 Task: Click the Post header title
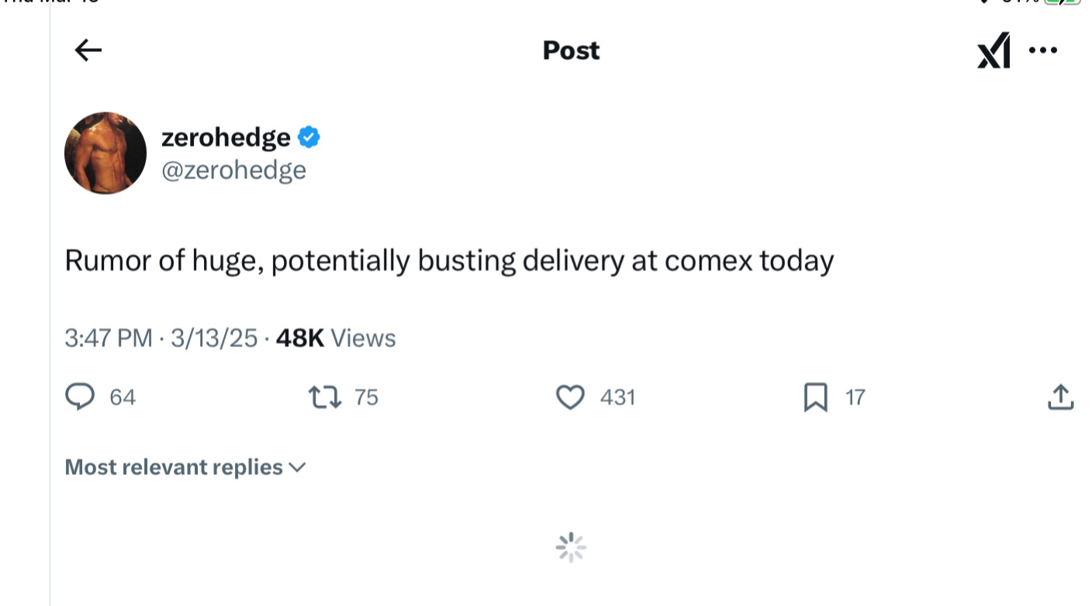(x=572, y=50)
